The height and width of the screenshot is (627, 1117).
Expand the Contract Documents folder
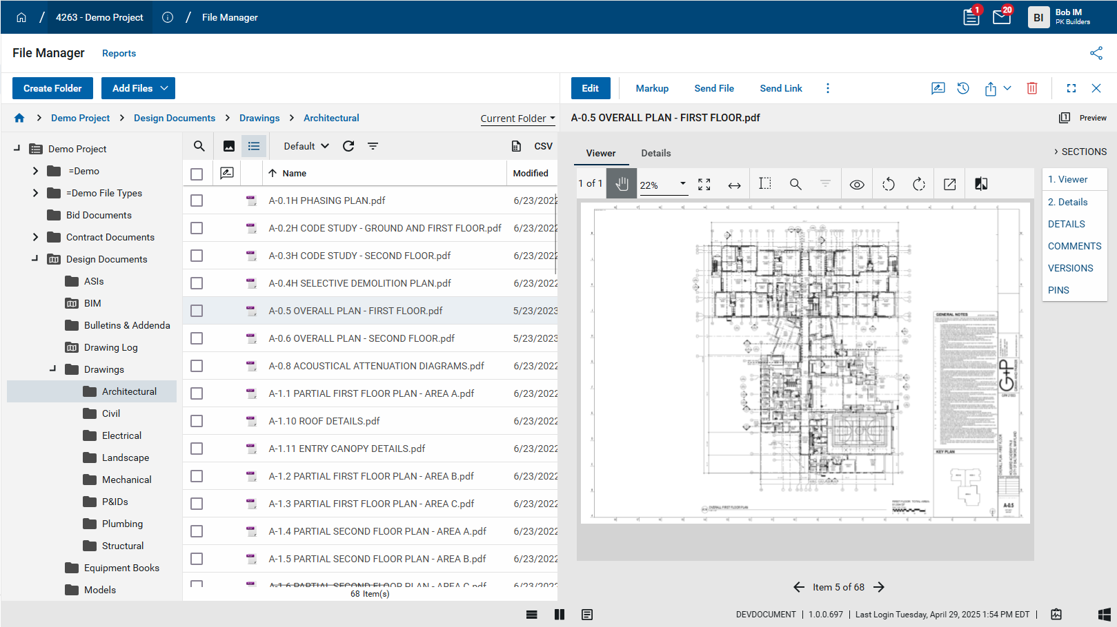click(35, 237)
